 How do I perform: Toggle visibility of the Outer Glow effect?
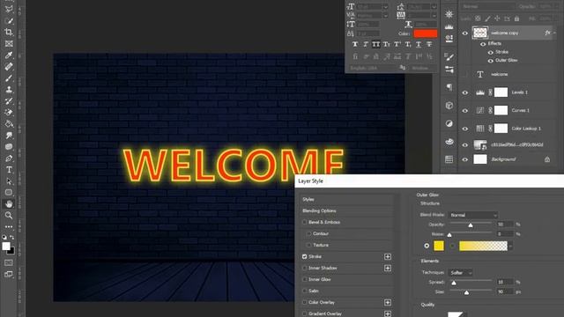coord(490,61)
